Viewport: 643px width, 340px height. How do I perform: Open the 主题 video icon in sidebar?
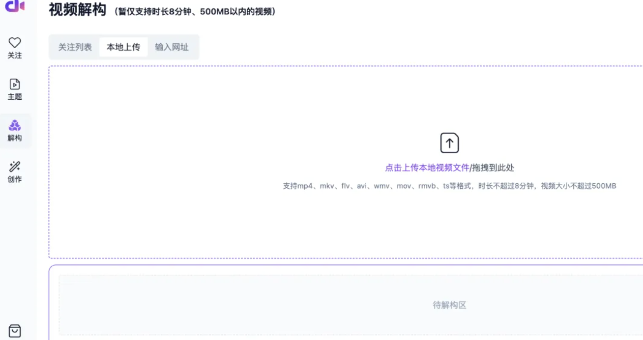[x=15, y=84]
